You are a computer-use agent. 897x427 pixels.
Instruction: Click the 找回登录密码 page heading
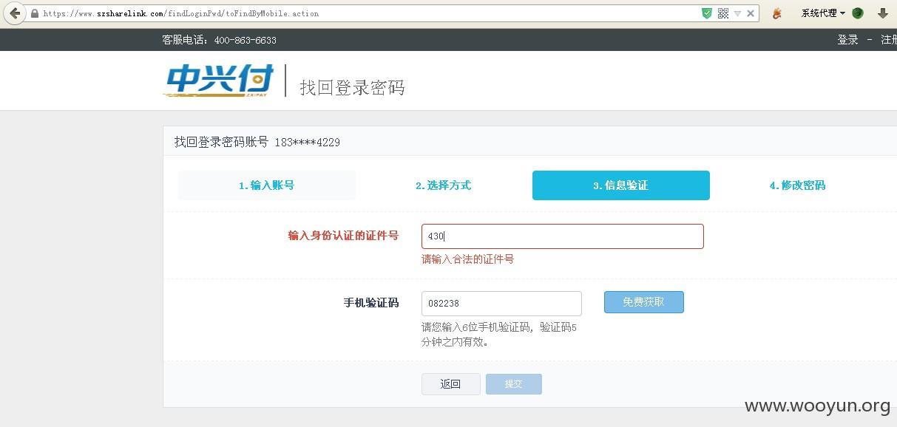(x=352, y=87)
